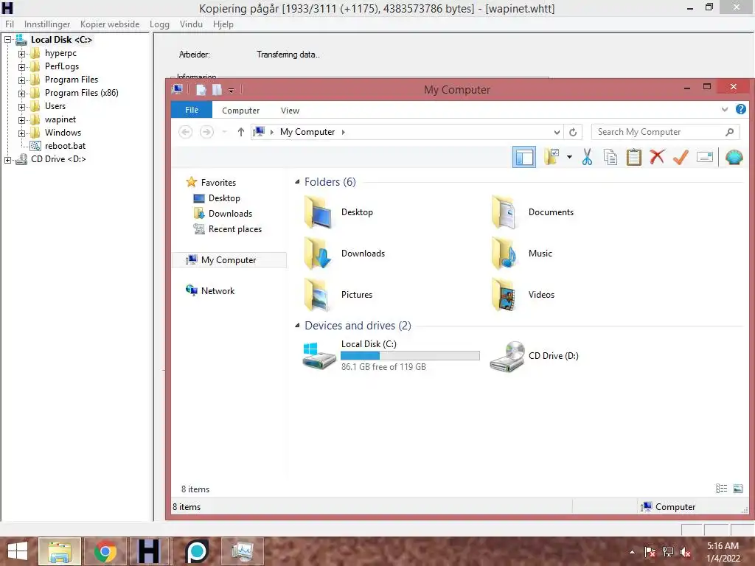This screenshot has height=566, width=755.
Task: Click New folder icon in title bar
Action: pos(218,90)
